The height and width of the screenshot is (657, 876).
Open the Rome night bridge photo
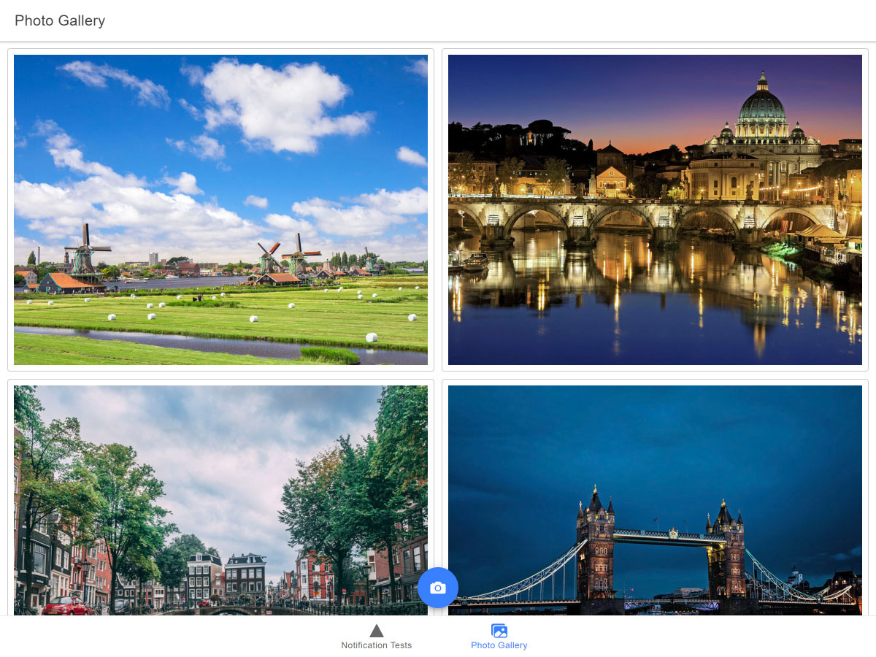[x=655, y=210]
